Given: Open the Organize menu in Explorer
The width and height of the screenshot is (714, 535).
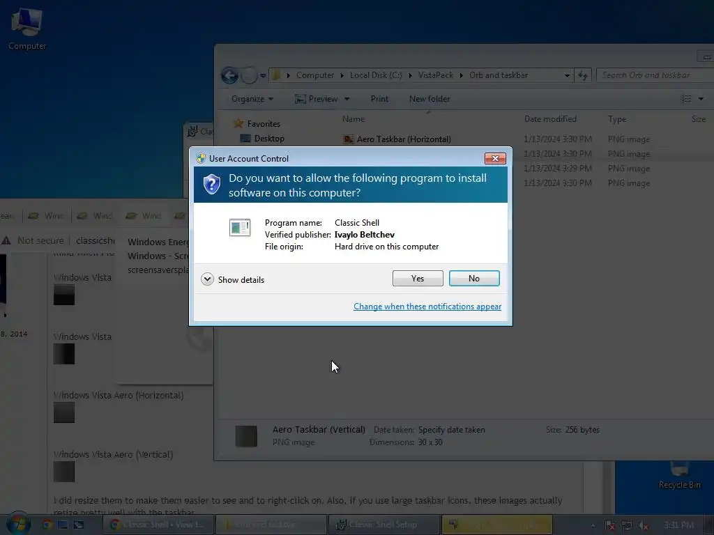Looking at the screenshot, I should coord(252,99).
